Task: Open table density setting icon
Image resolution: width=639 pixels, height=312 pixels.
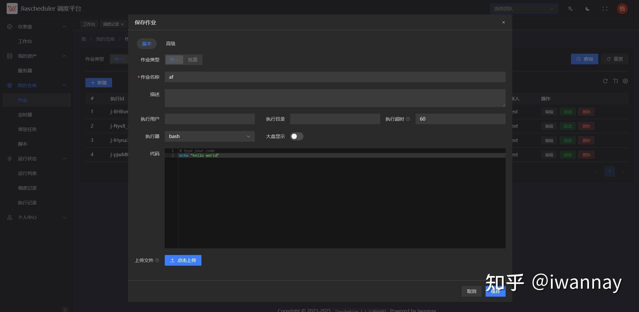Action: coord(615,81)
